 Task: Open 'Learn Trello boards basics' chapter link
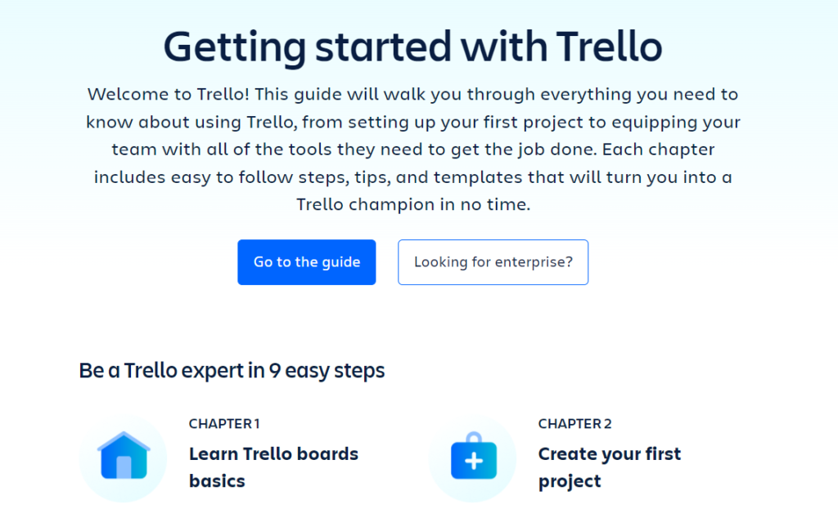coord(273,467)
